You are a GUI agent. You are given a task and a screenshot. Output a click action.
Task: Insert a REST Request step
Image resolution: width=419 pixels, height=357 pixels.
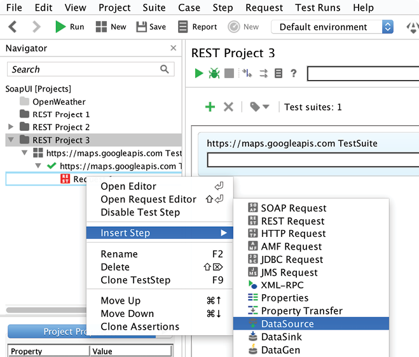[311, 221]
